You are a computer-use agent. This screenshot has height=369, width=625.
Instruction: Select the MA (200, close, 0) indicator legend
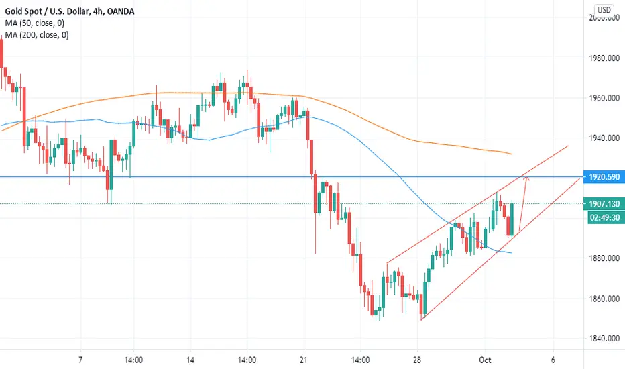click(37, 35)
